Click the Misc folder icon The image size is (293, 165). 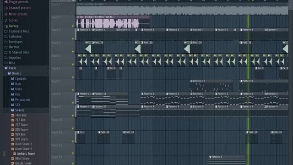(x=6, y=63)
